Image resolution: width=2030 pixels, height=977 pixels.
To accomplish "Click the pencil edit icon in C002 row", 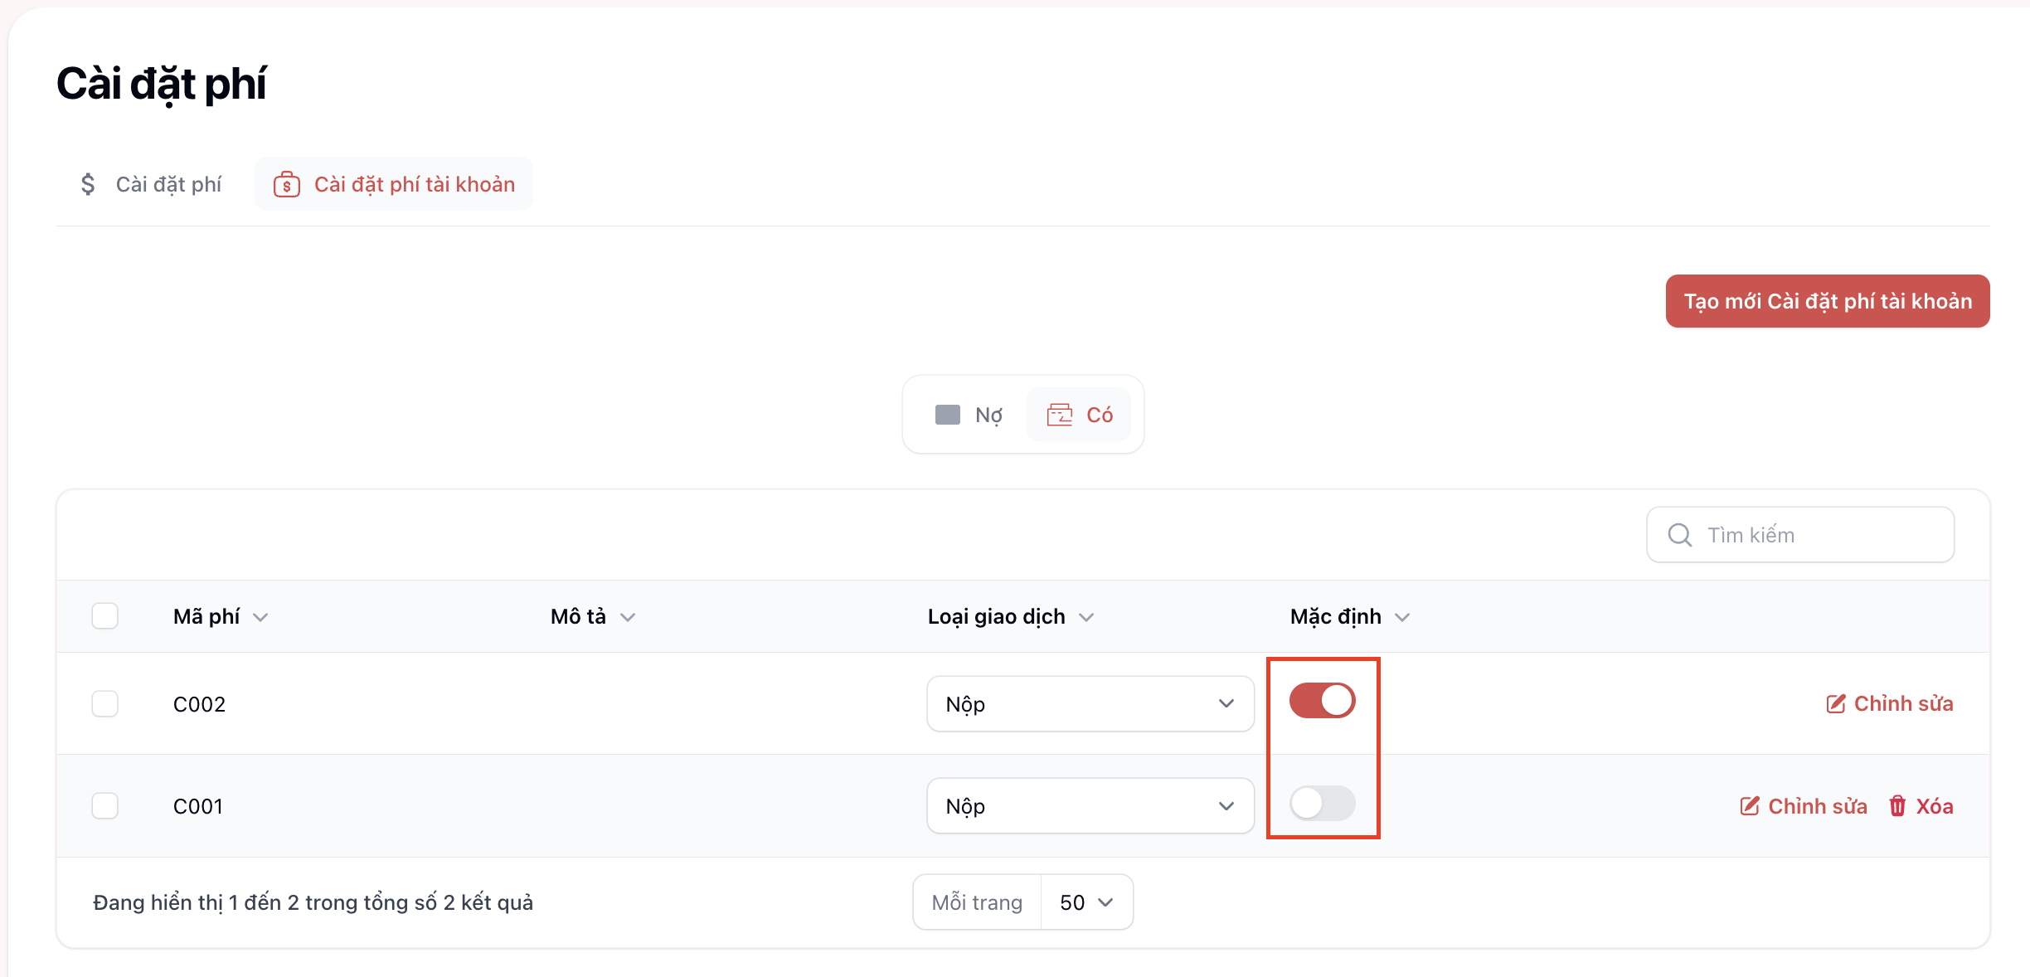I will (1836, 704).
